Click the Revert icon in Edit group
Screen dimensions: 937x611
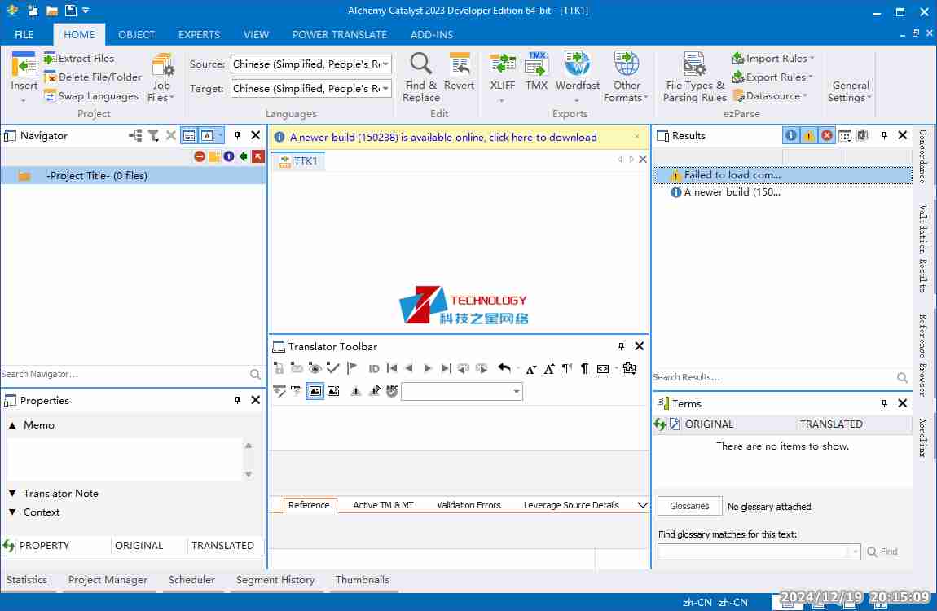point(460,64)
